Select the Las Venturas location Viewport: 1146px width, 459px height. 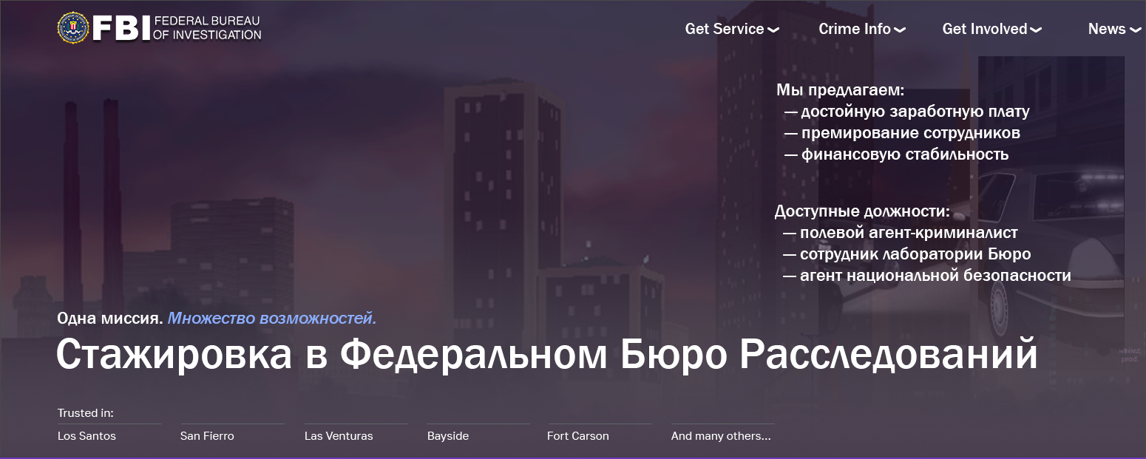[339, 436]
